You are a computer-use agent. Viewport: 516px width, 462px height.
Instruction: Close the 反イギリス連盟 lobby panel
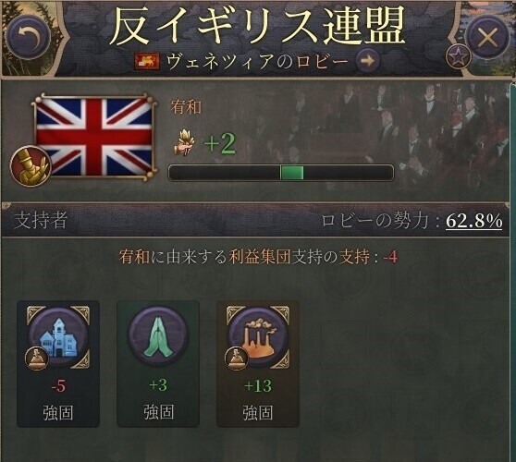point(487,38)
